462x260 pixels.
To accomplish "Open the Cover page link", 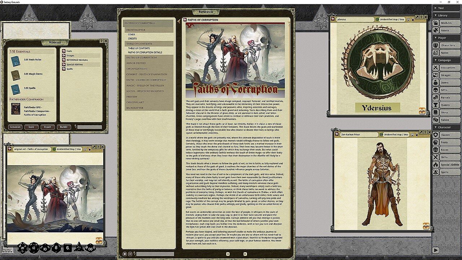I will point(132,35).
